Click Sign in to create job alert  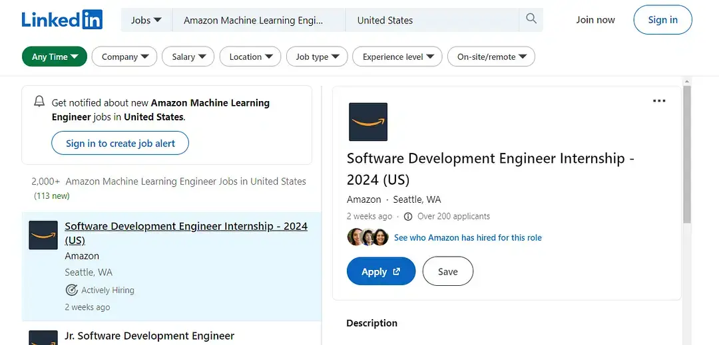click(x=120, y=143)
